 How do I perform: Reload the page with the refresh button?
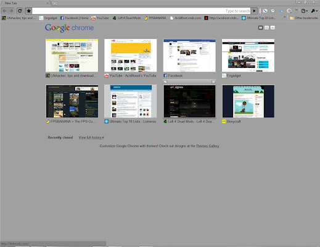point(20,11)
